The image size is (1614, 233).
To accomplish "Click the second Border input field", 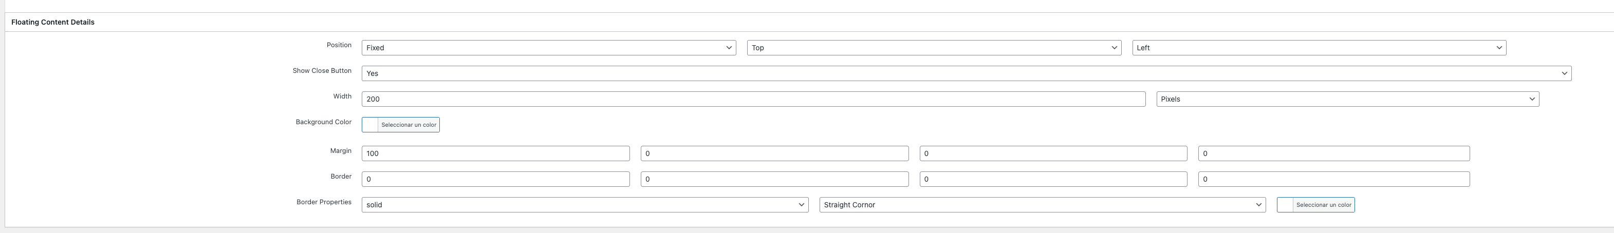I will 774,179.
